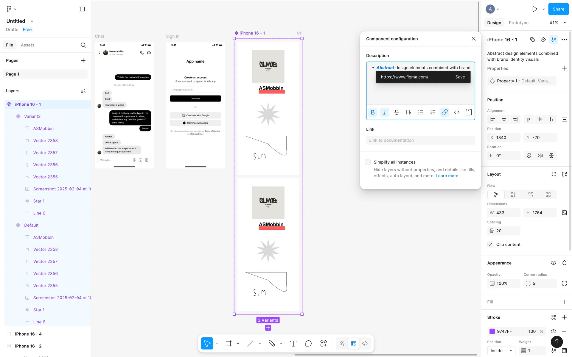Toggle the left sidebar panel icon
Viewport: 572px width, 357px height.
[x=82, y=9]
